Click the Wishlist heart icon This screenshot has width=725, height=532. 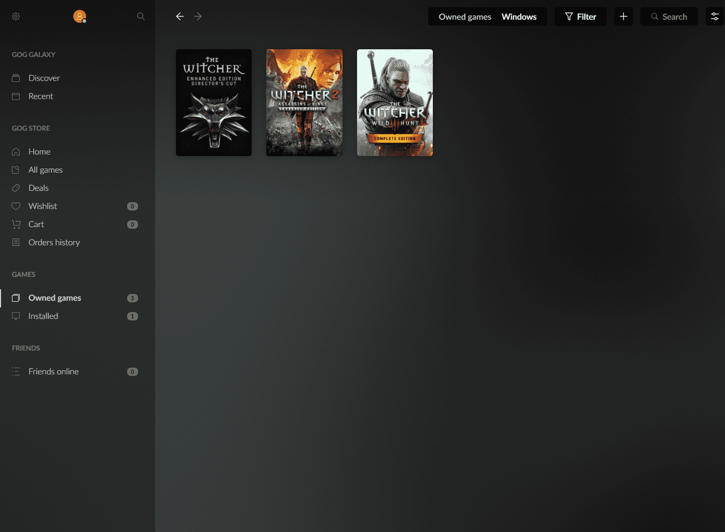pos(16,206)
